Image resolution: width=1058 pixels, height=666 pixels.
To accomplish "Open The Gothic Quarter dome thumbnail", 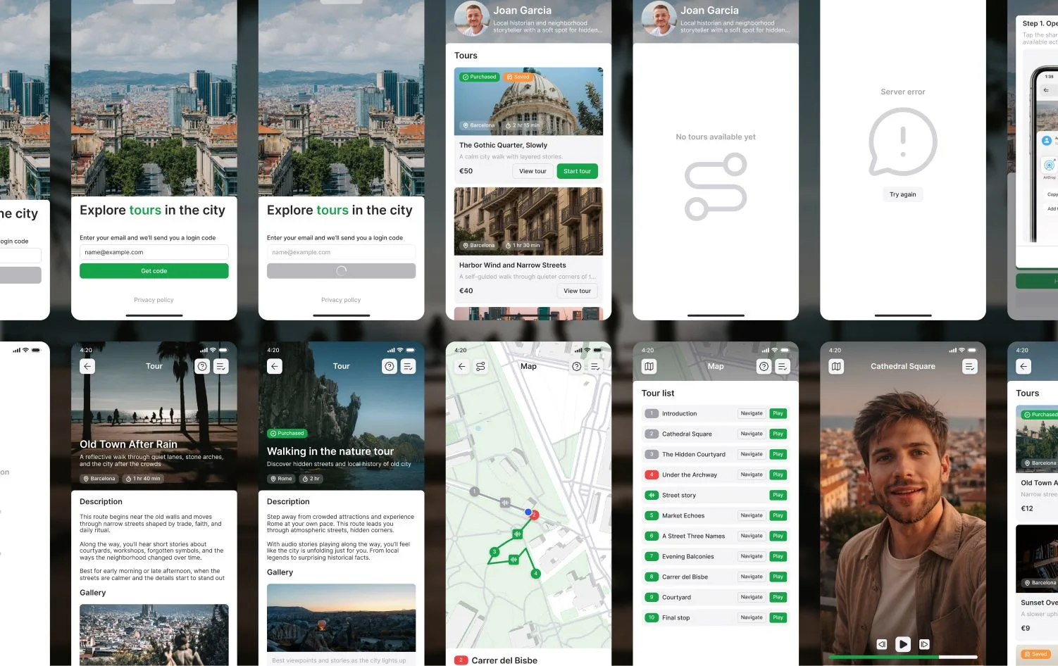I will click(x=529, y=101).
